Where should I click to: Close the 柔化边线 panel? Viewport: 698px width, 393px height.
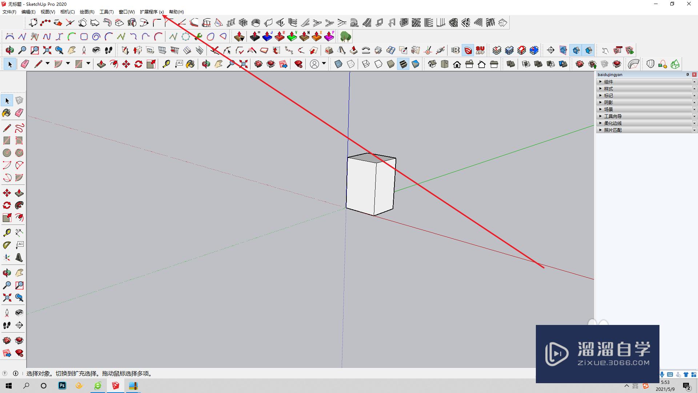click(694, 123)
